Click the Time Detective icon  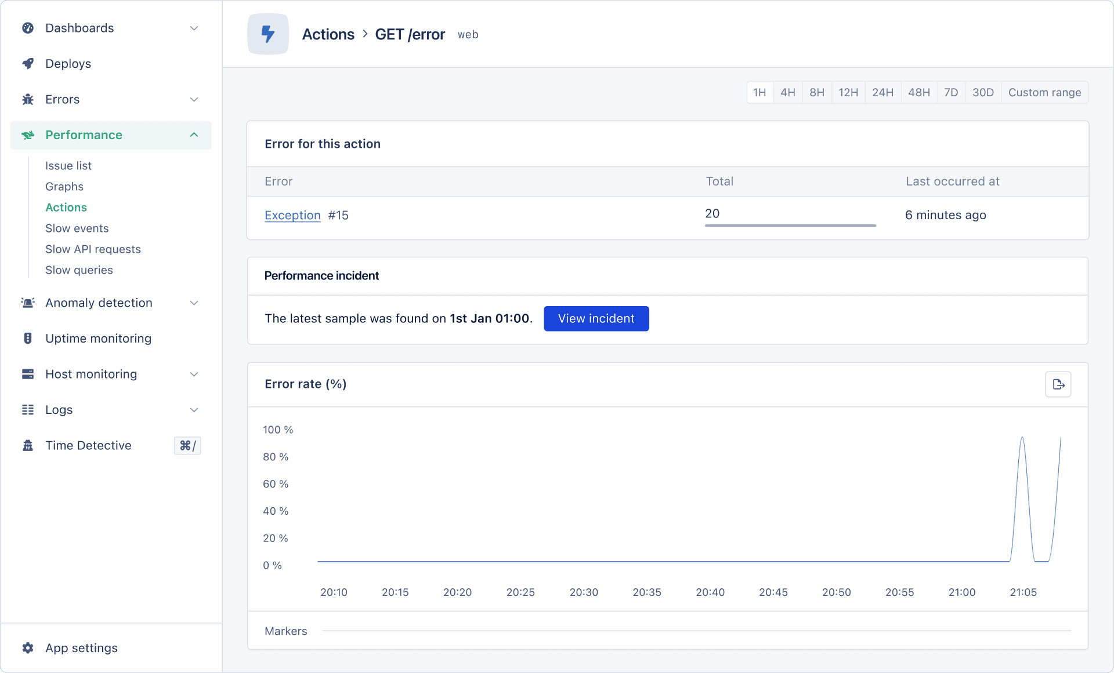(28, 445)
